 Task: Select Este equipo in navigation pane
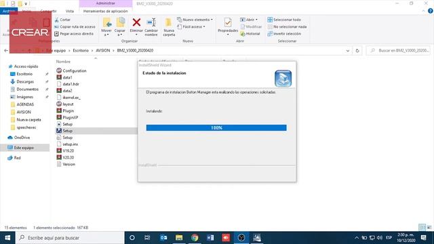pos(25,148)
